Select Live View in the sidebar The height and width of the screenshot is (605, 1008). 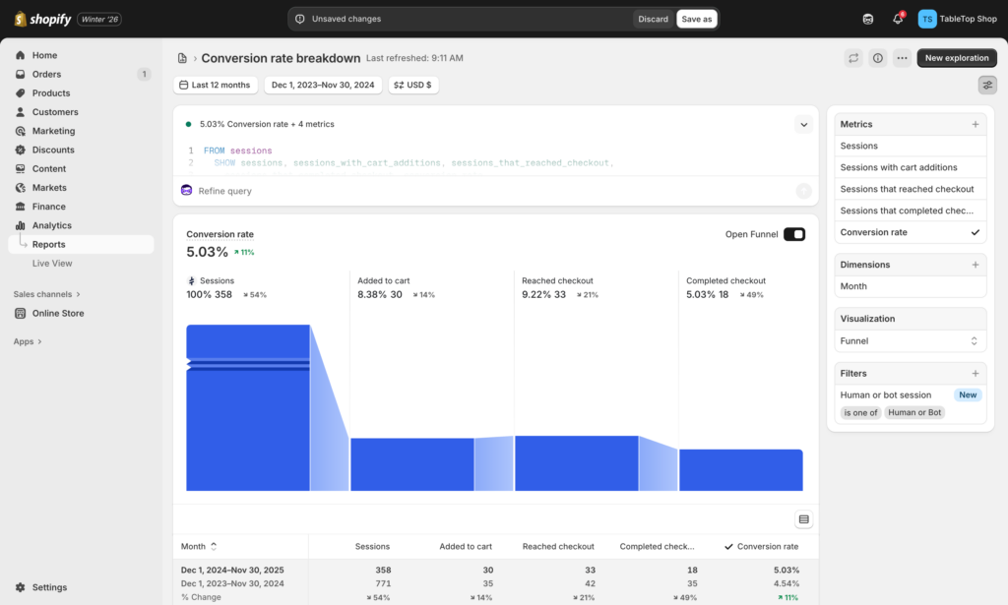(81, 264)
